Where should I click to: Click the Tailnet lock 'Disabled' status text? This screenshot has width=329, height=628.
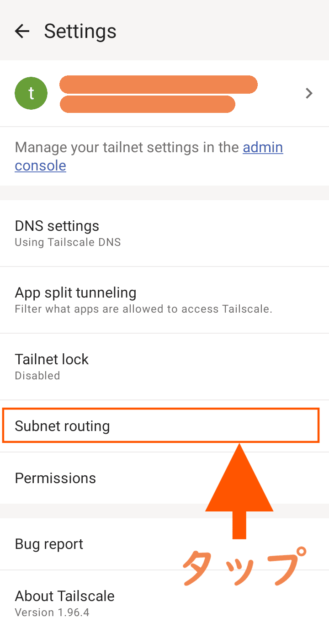click(37, 376)
